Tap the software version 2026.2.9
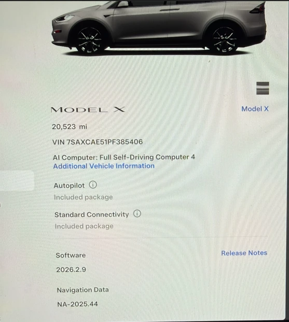 pos(71,270)
